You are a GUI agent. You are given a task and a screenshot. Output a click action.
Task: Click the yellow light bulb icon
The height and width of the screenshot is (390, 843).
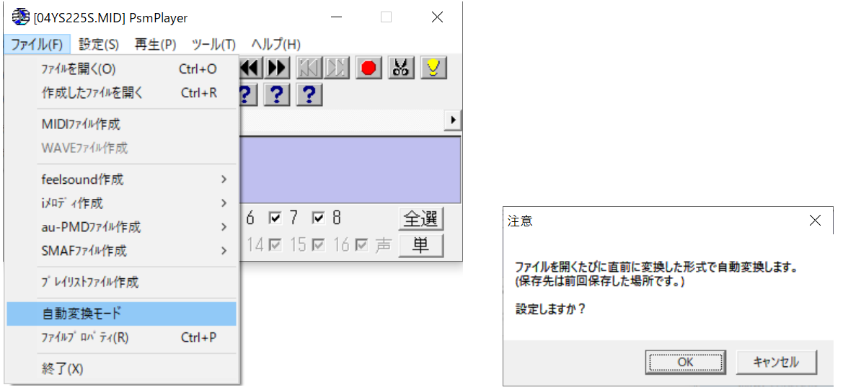(x=433, y=68)
